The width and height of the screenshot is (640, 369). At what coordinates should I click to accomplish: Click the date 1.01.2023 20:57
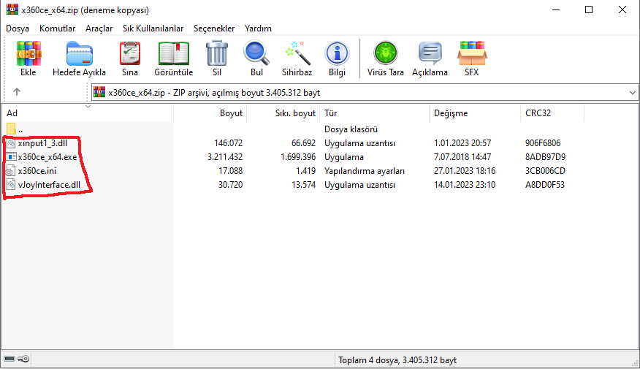pyautogui.click(x=462, y=143)
